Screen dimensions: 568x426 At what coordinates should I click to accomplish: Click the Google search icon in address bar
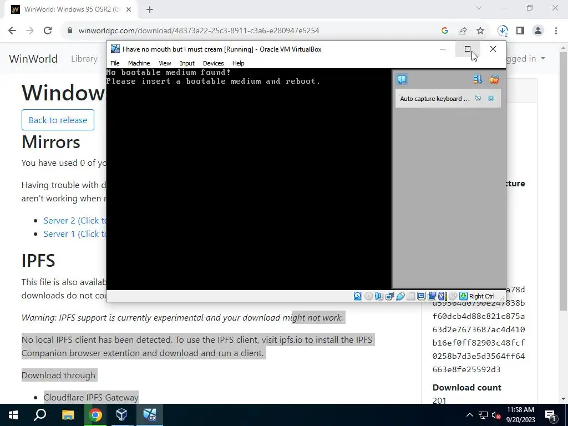pyautogui.click(x=445, y=31)
